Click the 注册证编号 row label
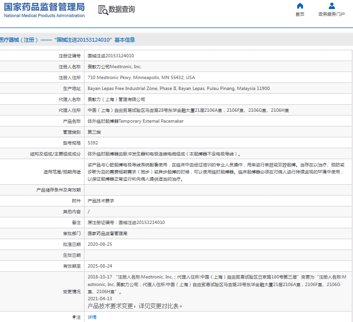The height and width of the screenshot is (322, 353). click(70, 56)
